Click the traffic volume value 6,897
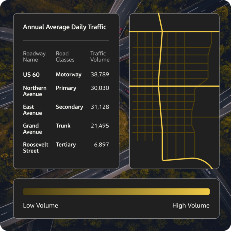Screen dimensions: 231x231 101,145
